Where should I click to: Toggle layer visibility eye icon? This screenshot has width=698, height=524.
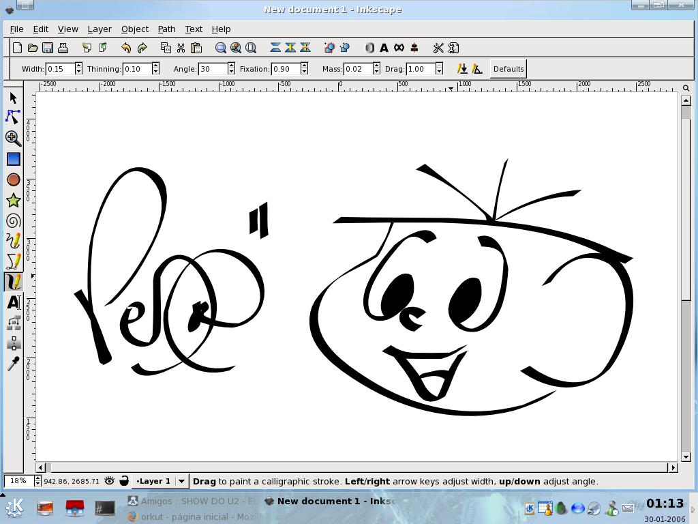click(x=110, y=481)
